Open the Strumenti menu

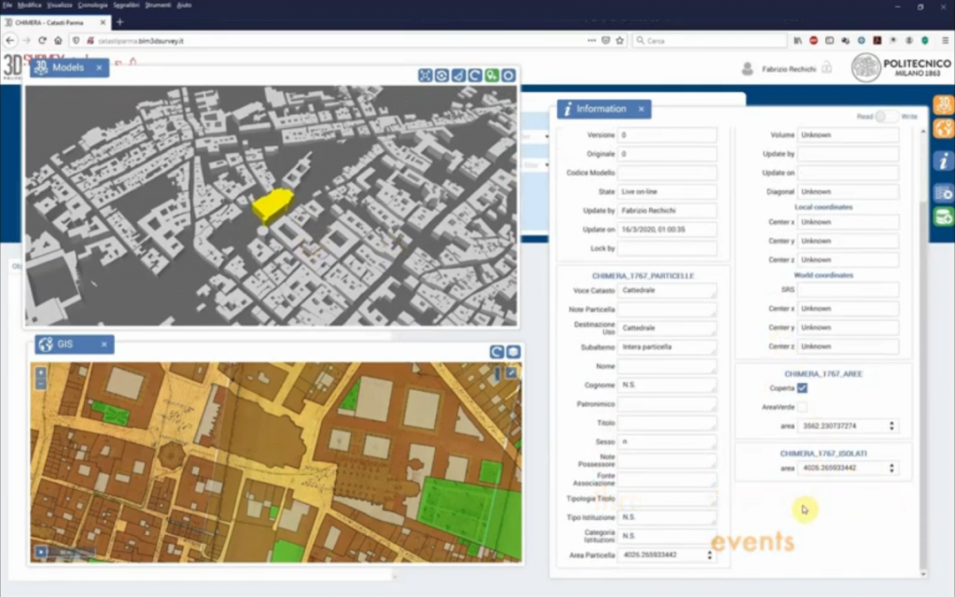[x=157, y=5]
